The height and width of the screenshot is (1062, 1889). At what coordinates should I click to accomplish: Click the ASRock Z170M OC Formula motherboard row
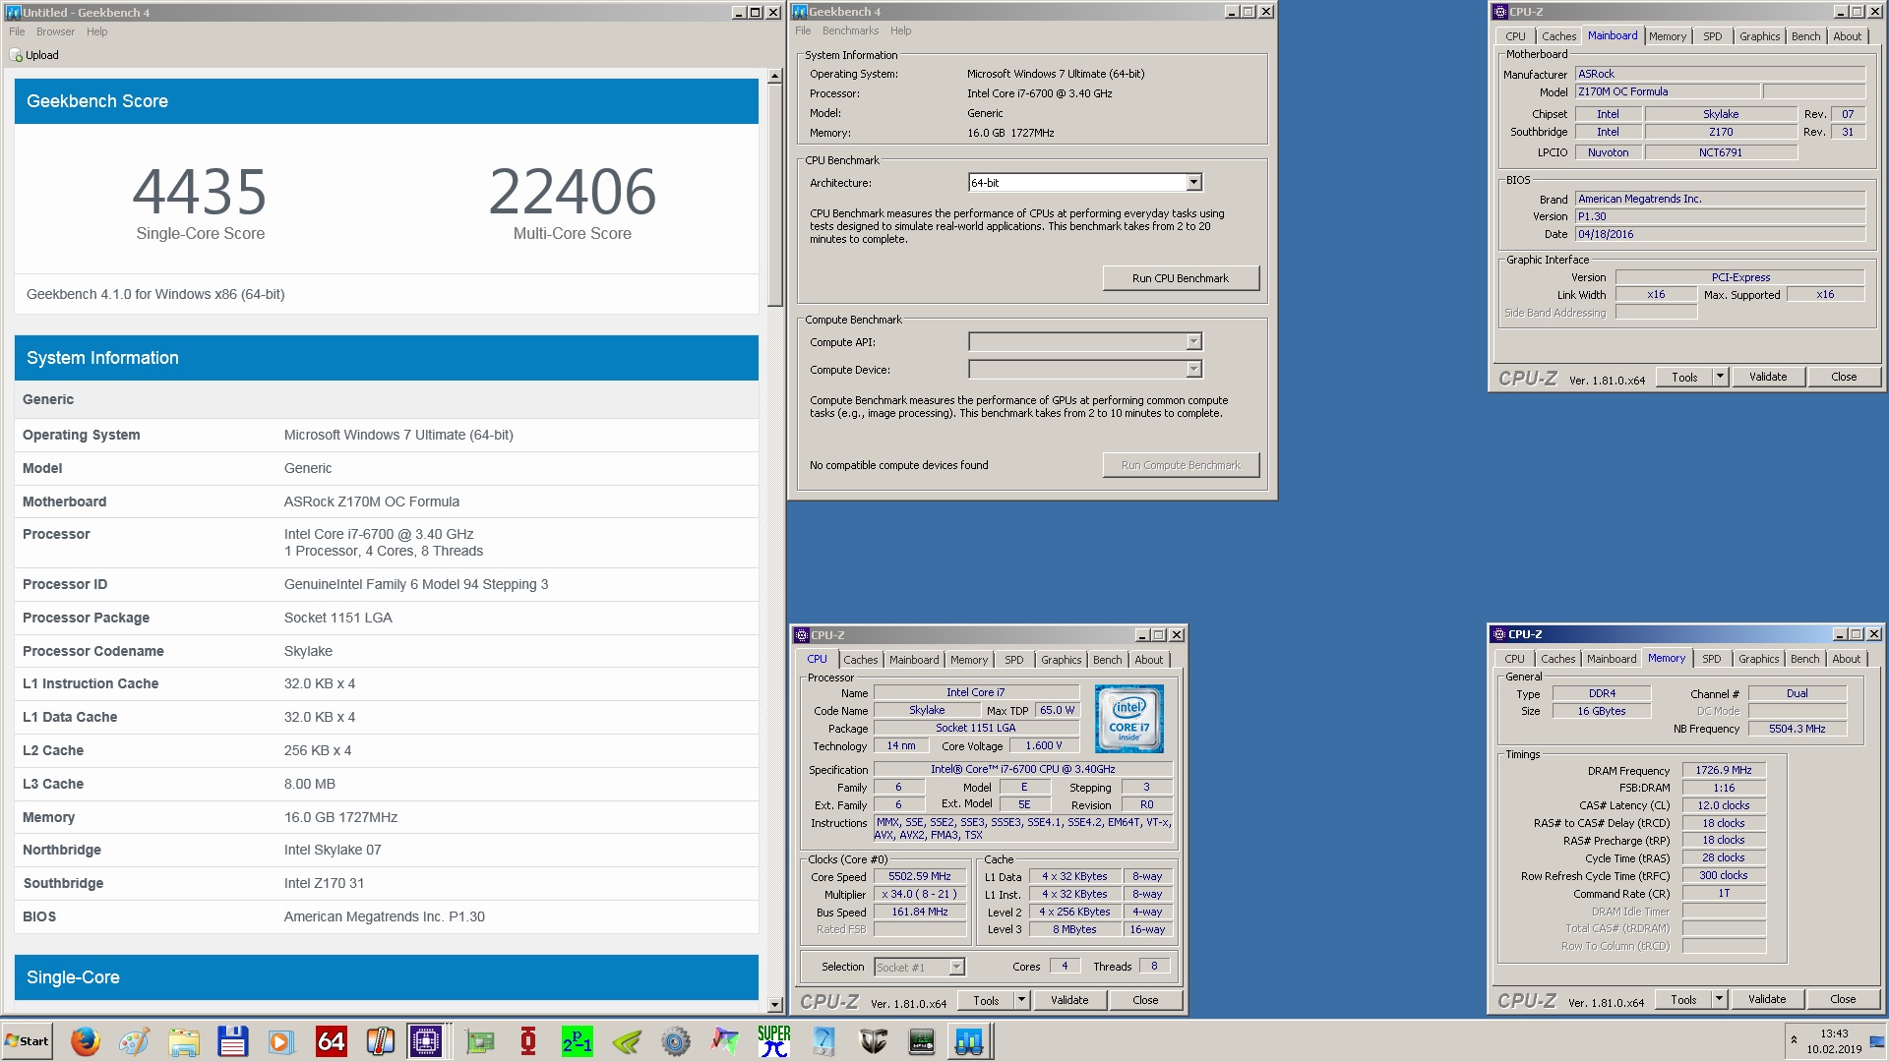point(386,501)
